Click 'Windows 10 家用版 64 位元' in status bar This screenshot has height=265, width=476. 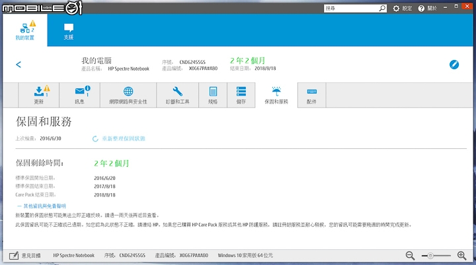pyautogui.click(x=245, y=255)
